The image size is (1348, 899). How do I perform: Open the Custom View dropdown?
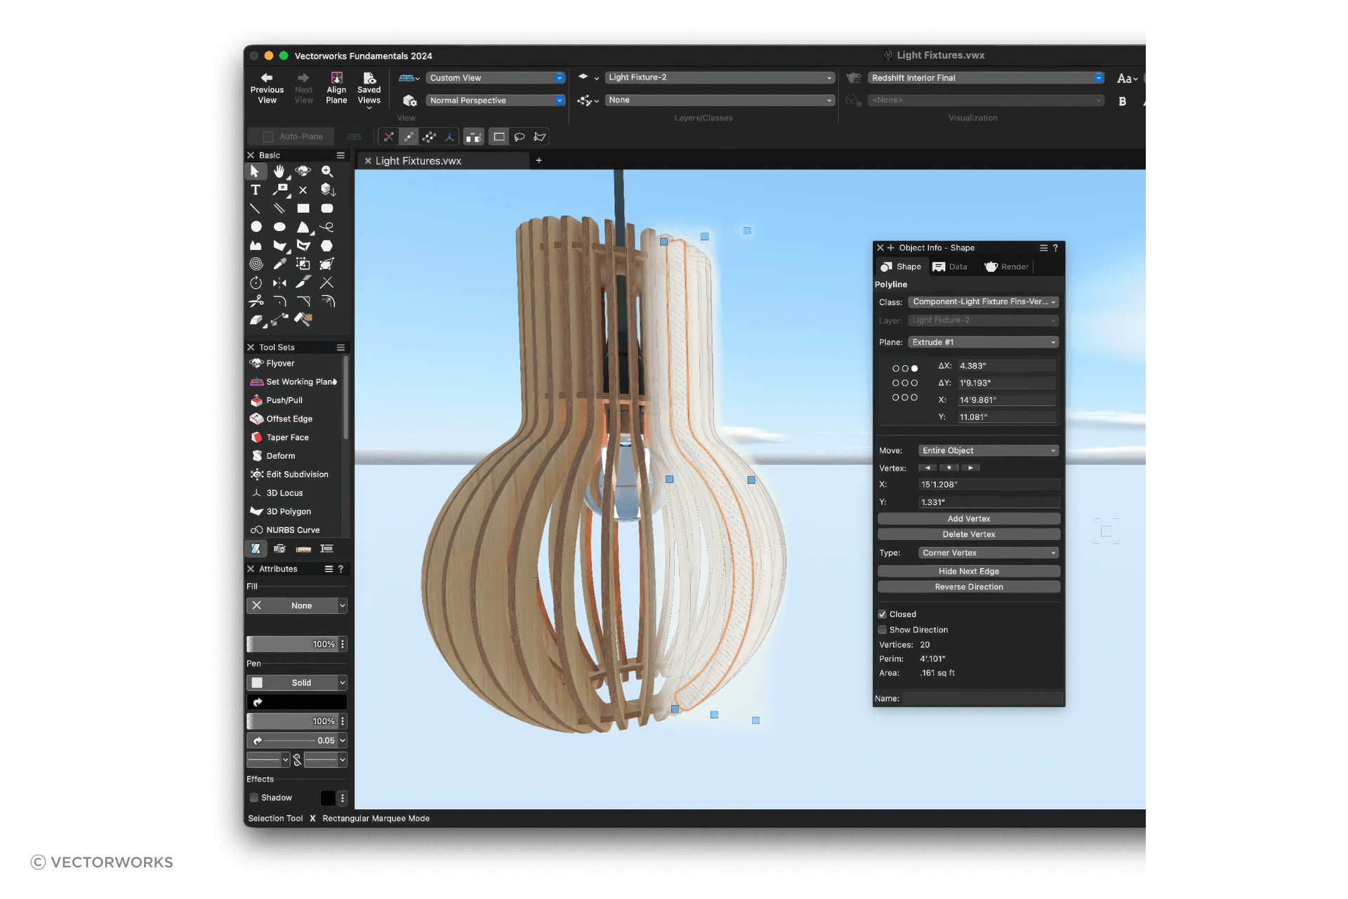pos(495,78)
